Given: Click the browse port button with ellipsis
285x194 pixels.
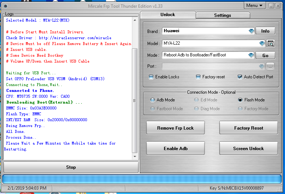Looking at the screenshot, I should coord(270,67).
